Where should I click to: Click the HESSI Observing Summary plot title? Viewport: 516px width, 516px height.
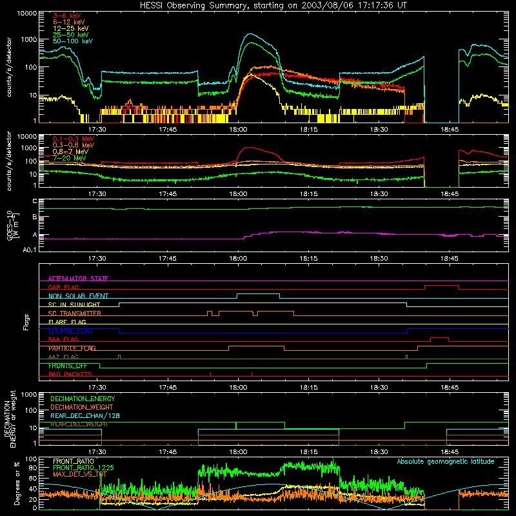pos(273,5)
